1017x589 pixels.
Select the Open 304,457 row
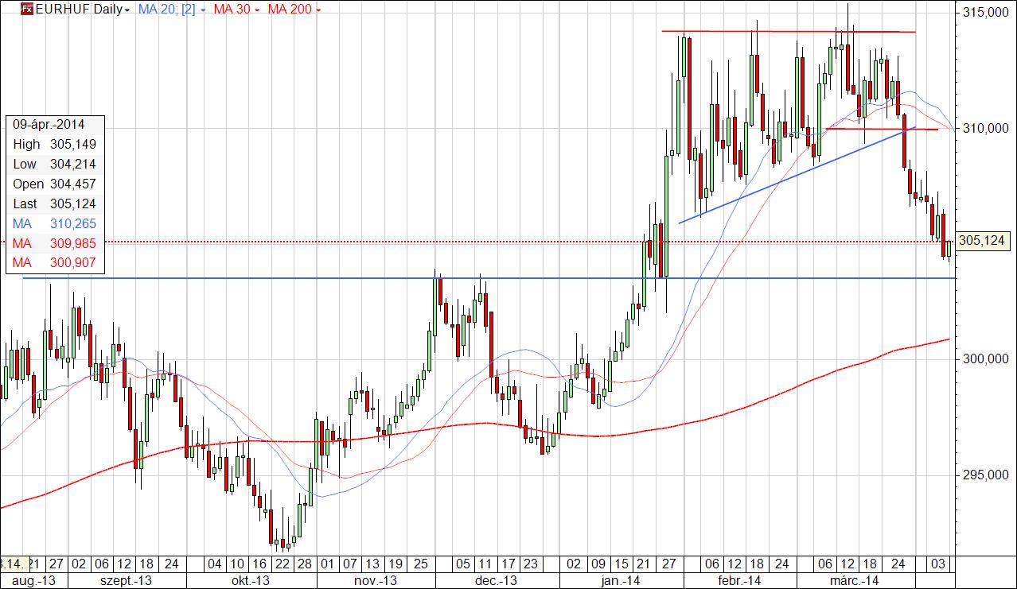55,184
